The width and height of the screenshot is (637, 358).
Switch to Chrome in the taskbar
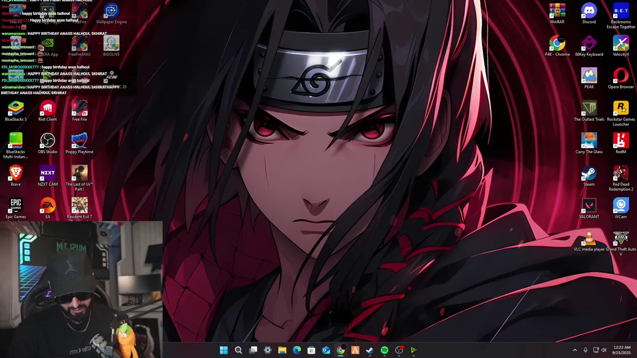(x=340, y=350)
